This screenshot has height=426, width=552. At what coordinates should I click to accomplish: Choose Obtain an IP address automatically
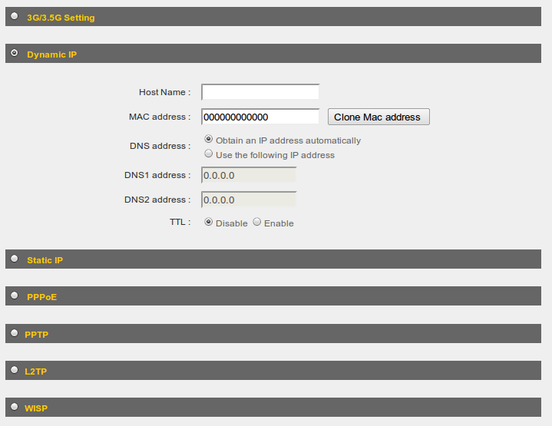click(208, 139)
